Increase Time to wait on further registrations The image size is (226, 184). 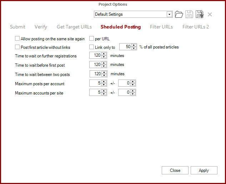[104, 54]
